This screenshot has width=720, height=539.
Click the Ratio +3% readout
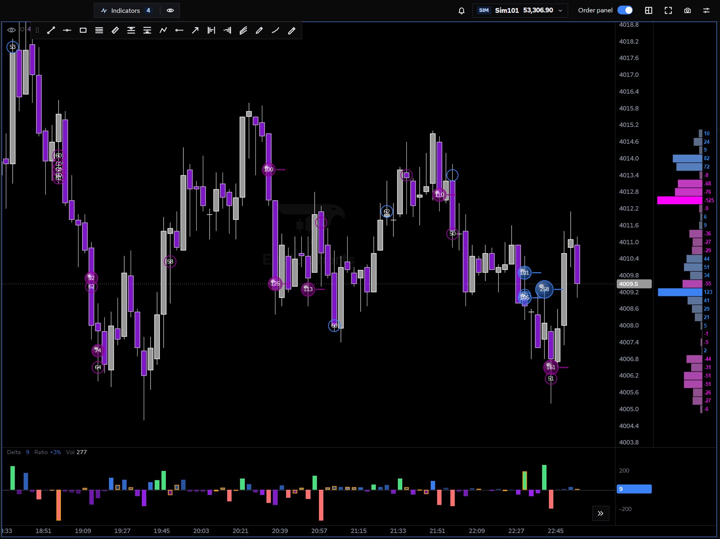tap(48, 452)
